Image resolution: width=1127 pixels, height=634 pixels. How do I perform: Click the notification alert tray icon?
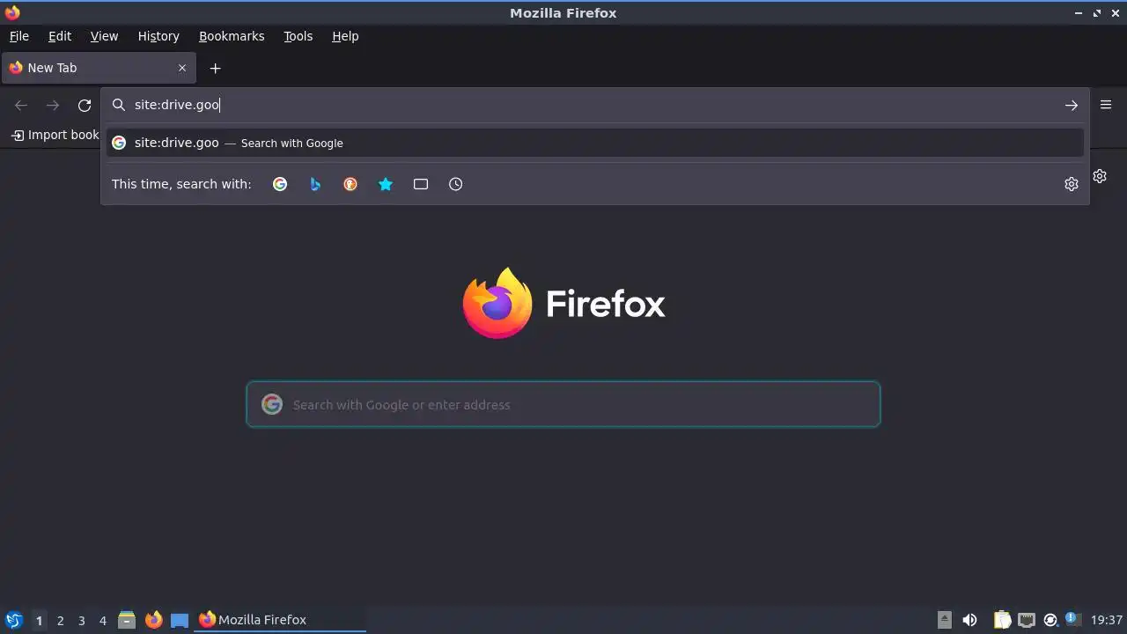click(x=1072, y=619)
